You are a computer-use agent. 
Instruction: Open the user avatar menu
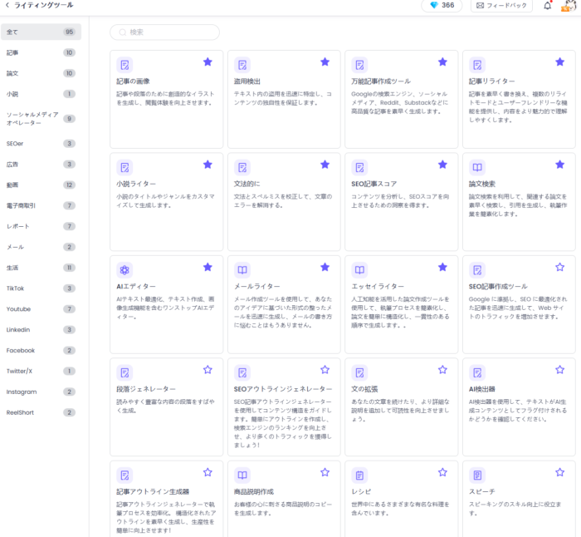569,6
